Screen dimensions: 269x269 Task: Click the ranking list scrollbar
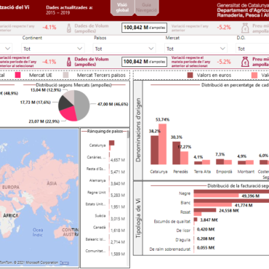(x=128, y=134)
